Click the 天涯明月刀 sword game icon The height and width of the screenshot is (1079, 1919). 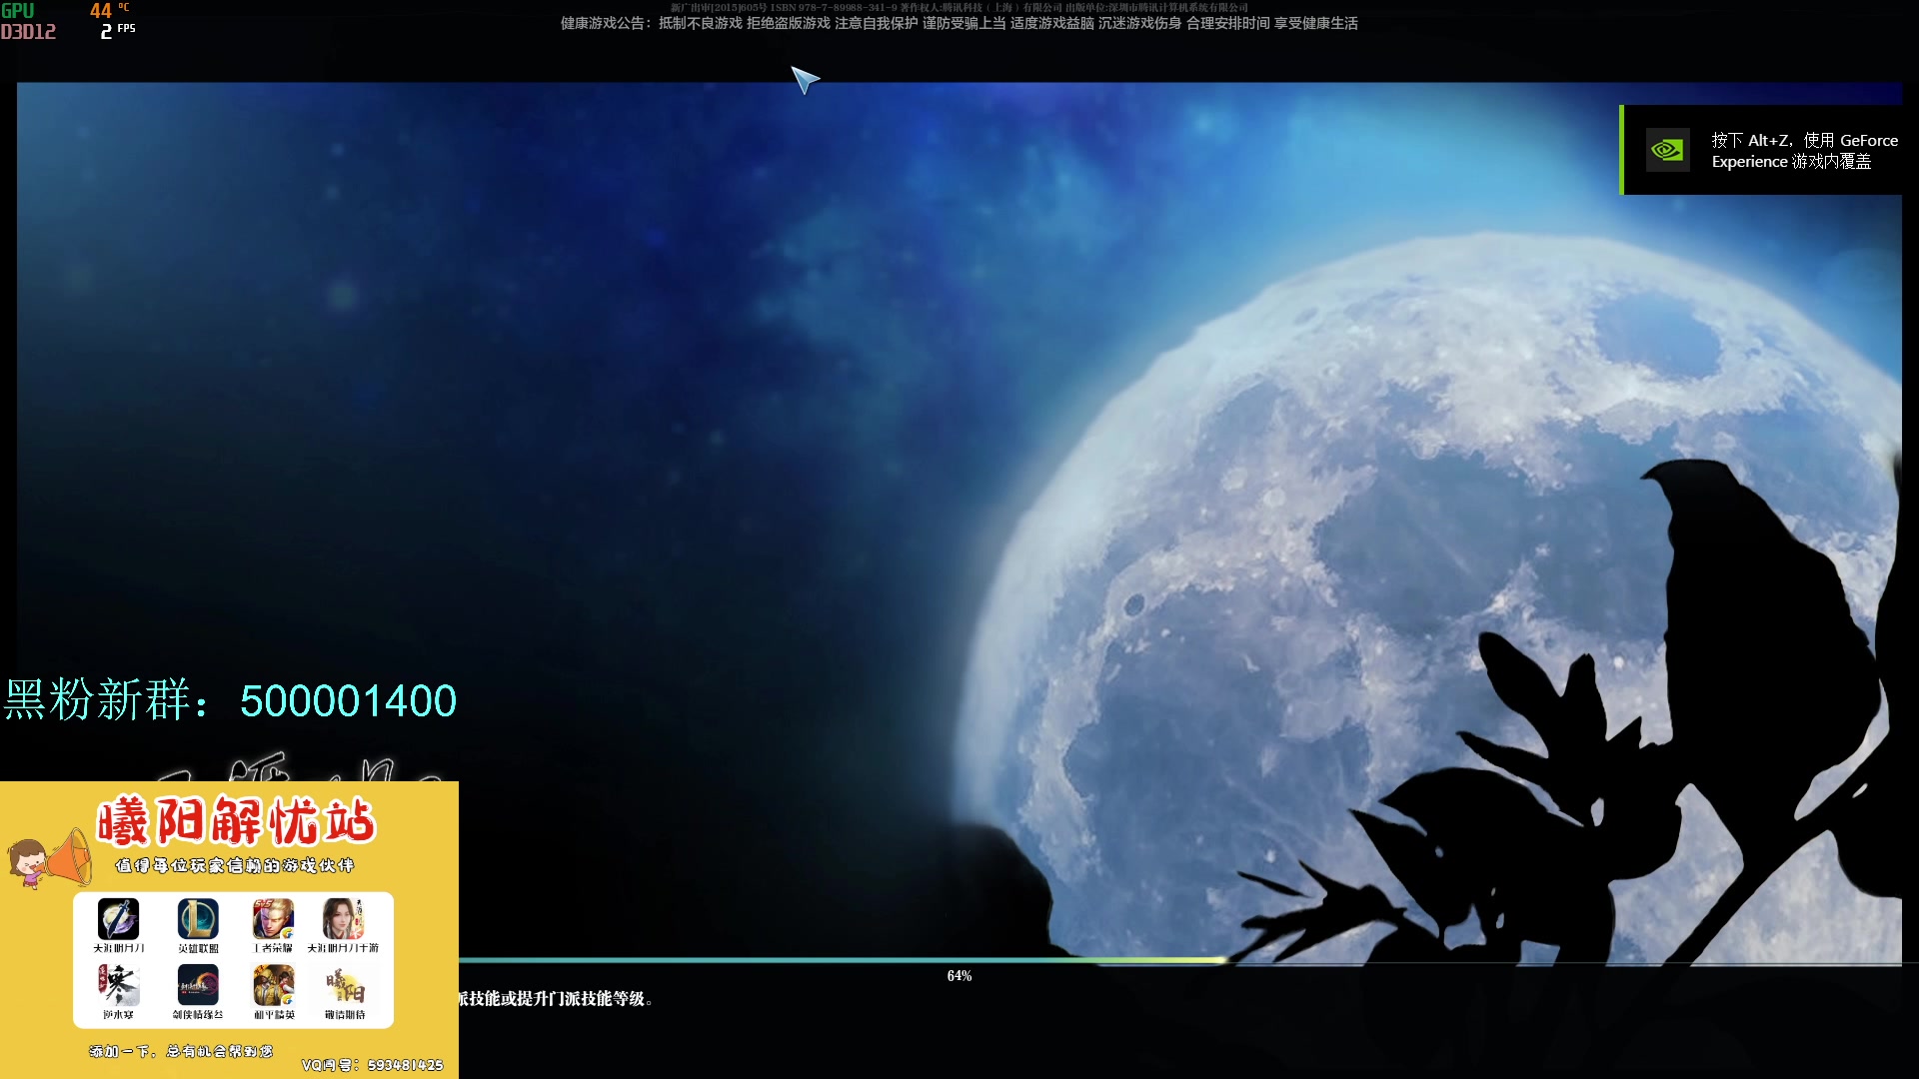tap(118, 918)
